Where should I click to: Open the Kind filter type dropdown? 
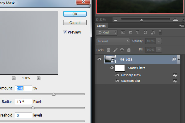107,33
